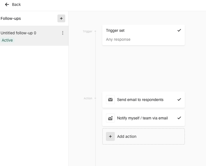The width and height of the screenshot is (206, 166).
Task: Click the plus icon in Add action
Action: [x=110, y=136]
